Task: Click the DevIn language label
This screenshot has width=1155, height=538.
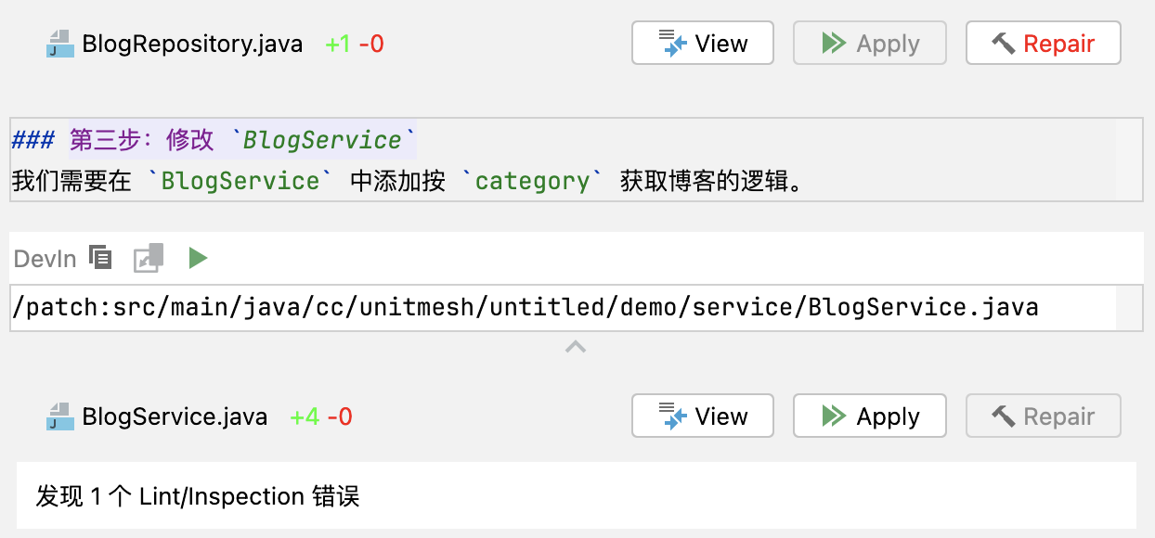Action: [45, 259]
